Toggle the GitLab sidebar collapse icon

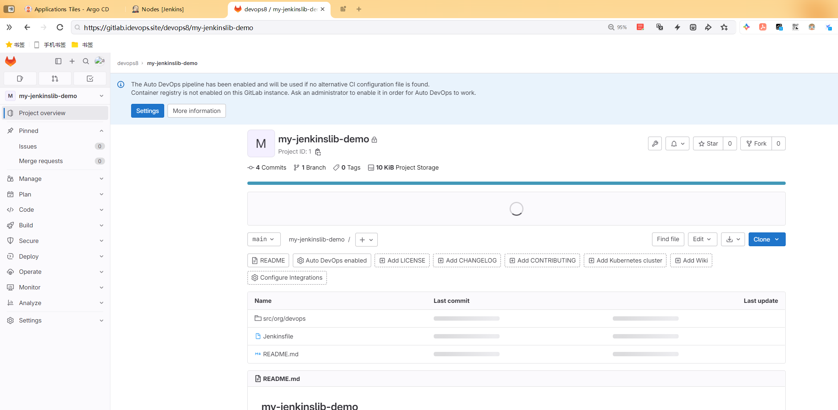point(58,61)
